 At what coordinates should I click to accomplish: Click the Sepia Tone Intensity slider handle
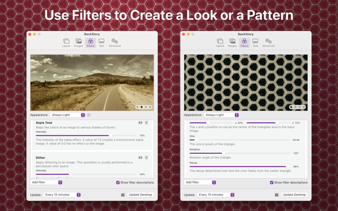tap(111, 135)
